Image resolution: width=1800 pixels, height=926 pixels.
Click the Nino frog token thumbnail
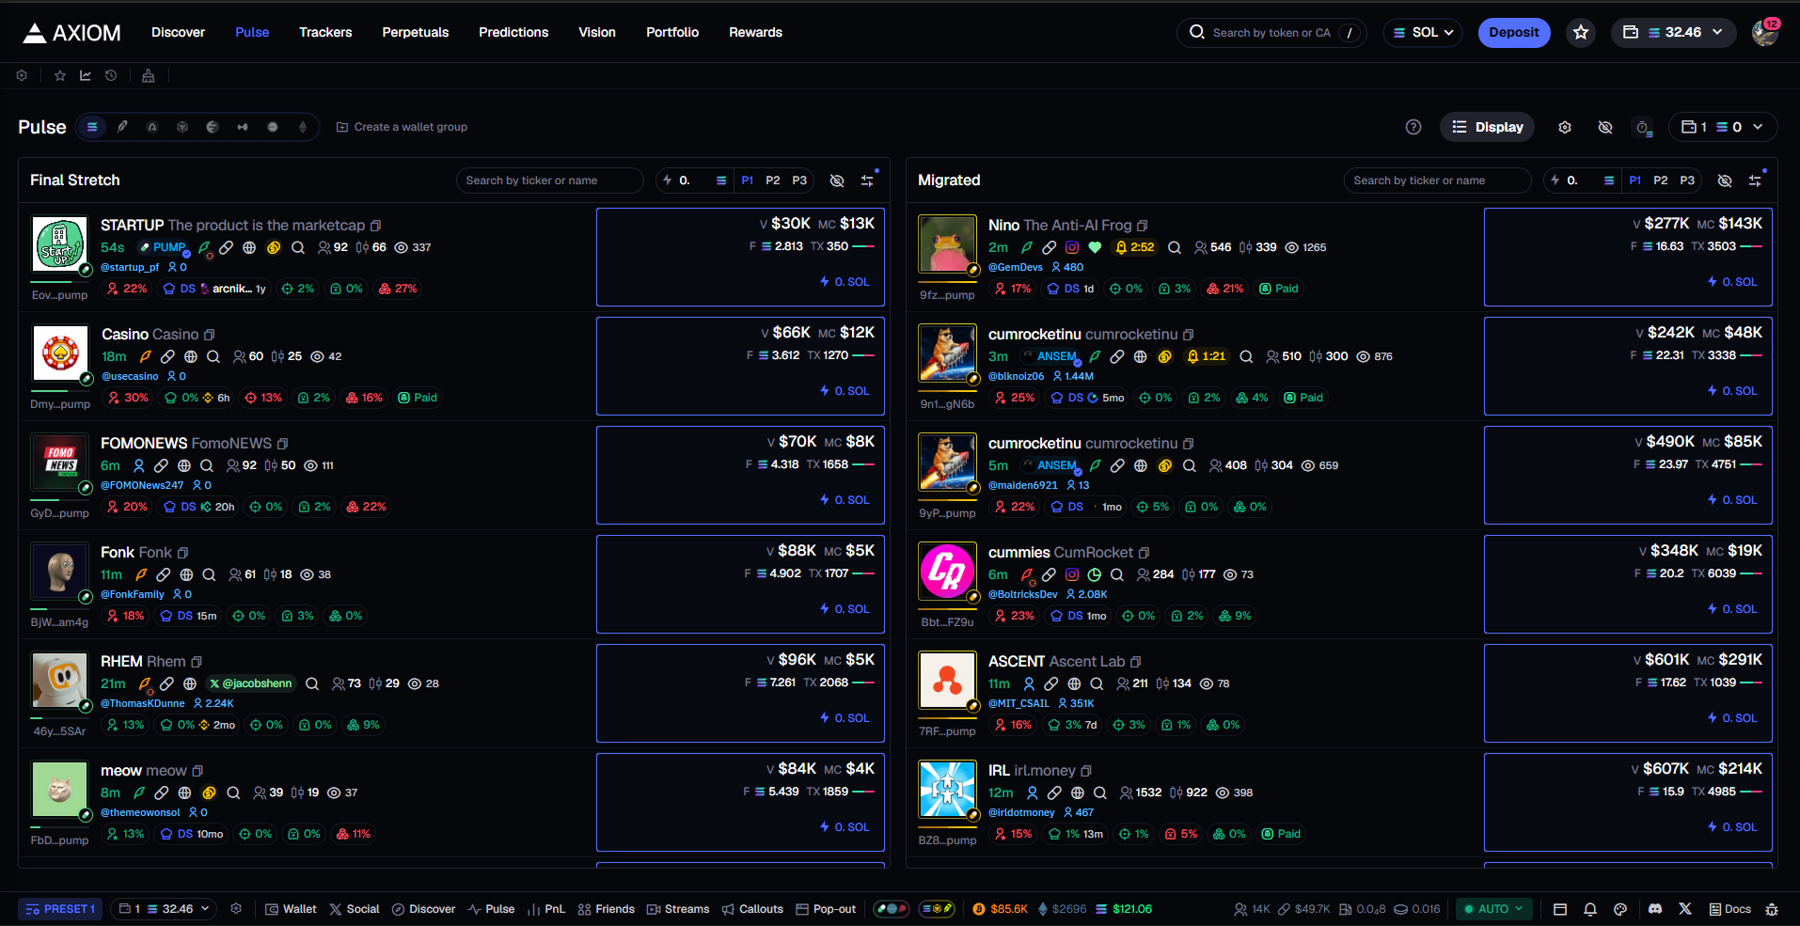[947, 243]
